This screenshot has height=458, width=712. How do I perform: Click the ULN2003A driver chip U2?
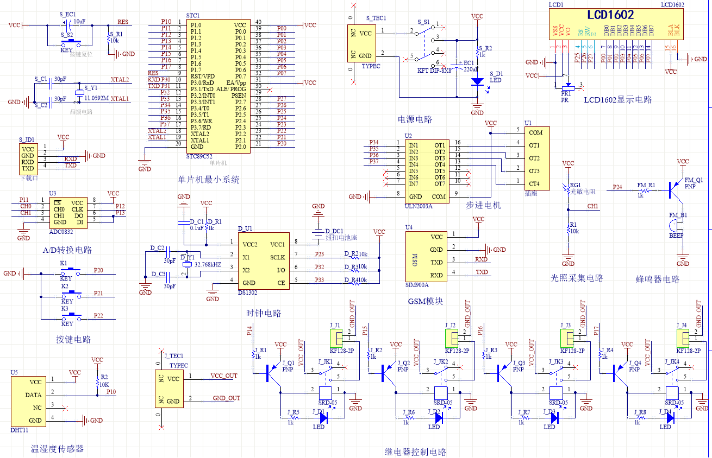428,171
